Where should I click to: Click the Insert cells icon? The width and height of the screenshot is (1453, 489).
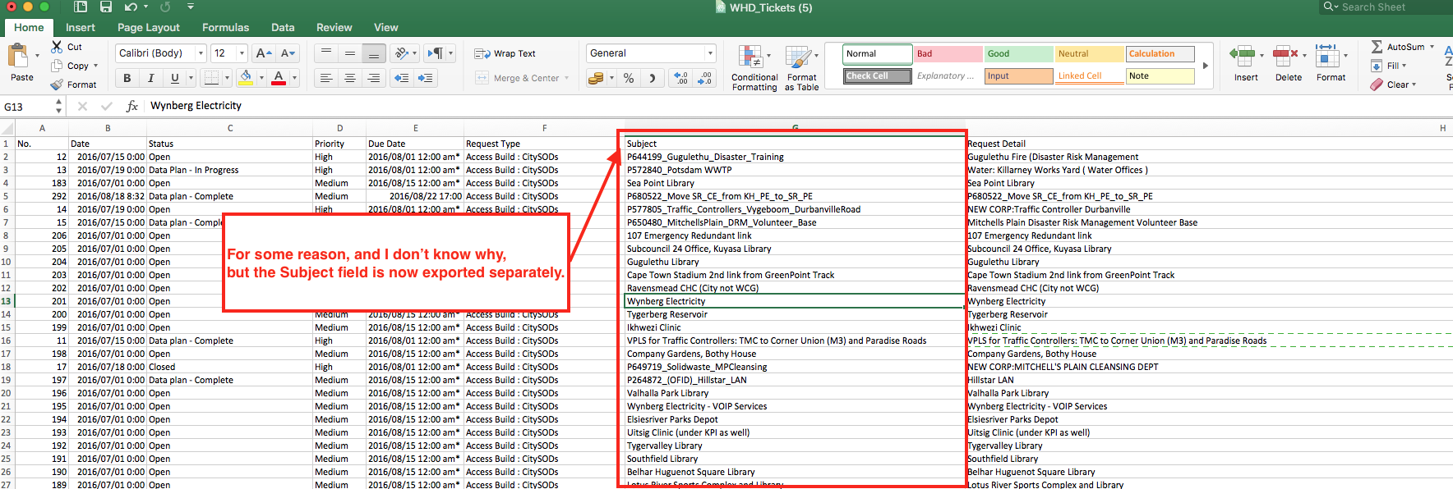click(1242, 56)
